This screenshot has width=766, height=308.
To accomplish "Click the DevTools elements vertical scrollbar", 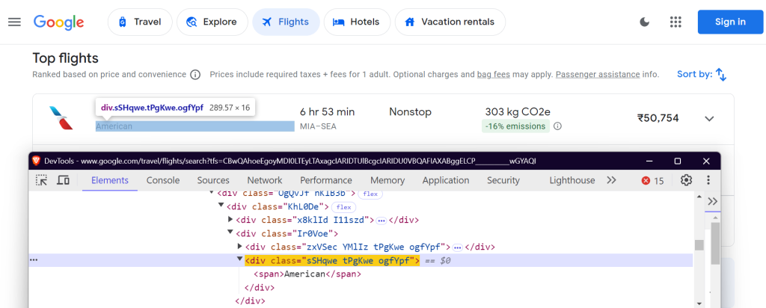I will pyautogui.click(x=699, y=245).
